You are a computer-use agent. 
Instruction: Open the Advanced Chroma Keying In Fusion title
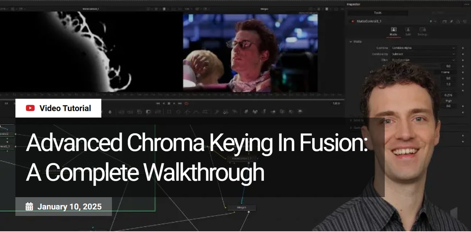pos(197,157)
